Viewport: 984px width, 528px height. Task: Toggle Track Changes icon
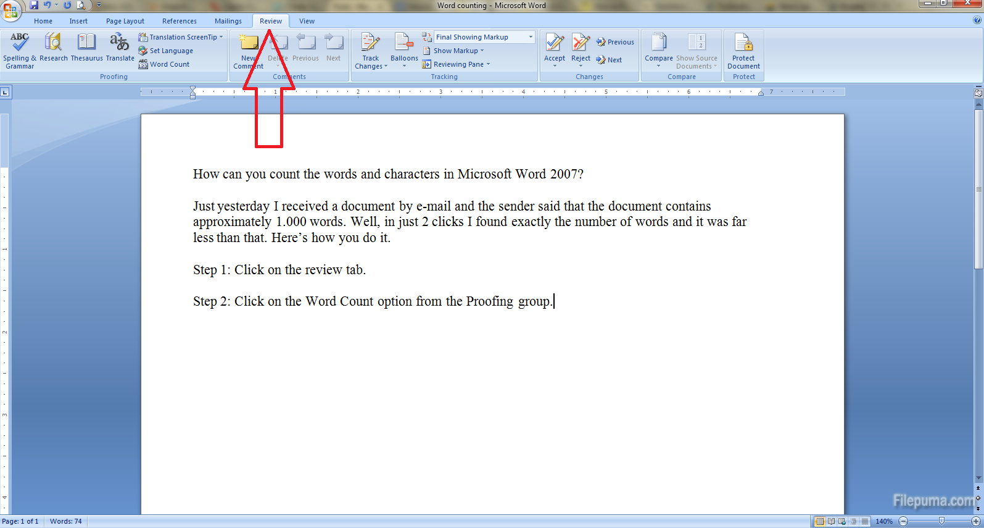[x=370, y=43]
